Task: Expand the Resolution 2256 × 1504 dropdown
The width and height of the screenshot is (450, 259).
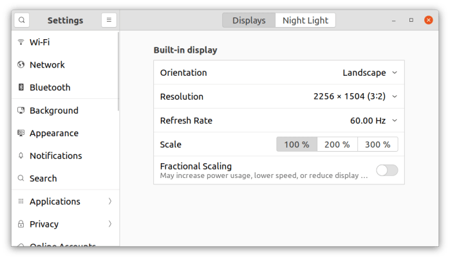Action: (x=355, y=96)
